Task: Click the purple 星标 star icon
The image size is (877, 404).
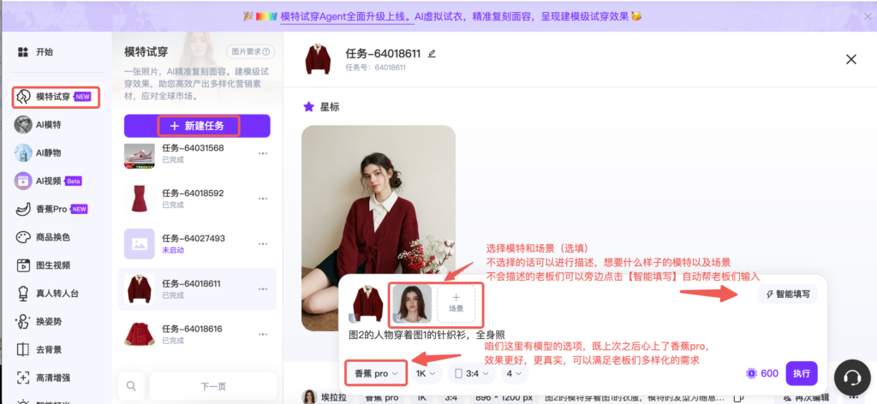Action: (x=309, y=107)
